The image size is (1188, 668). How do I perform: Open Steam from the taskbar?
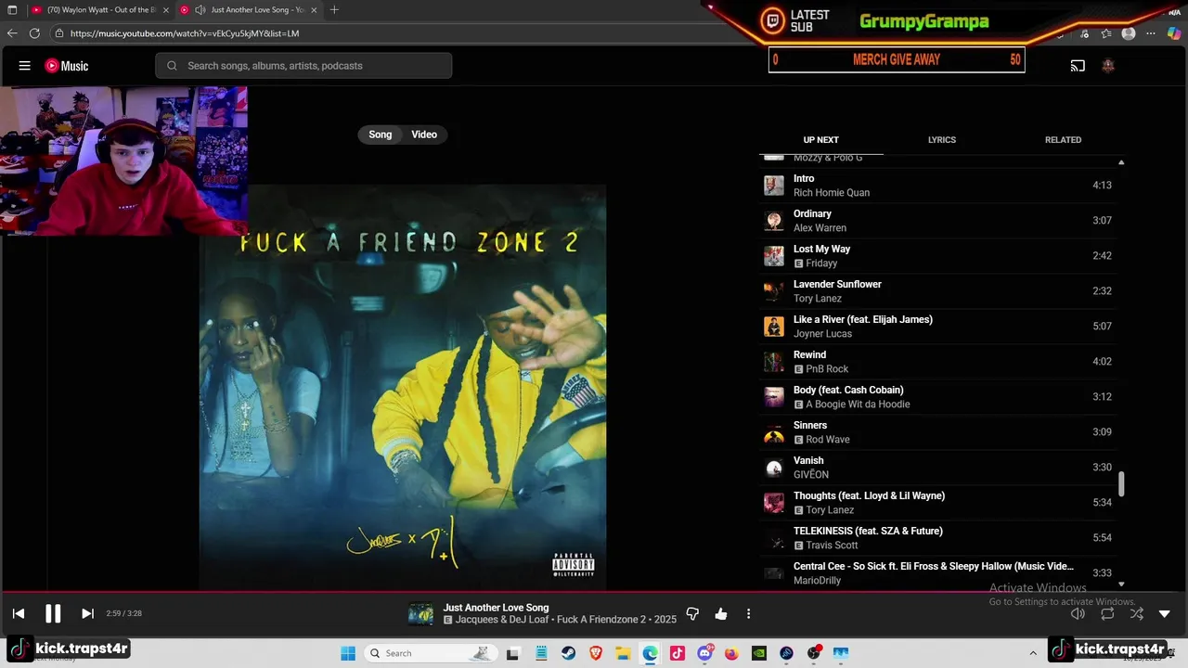(568, 653)
